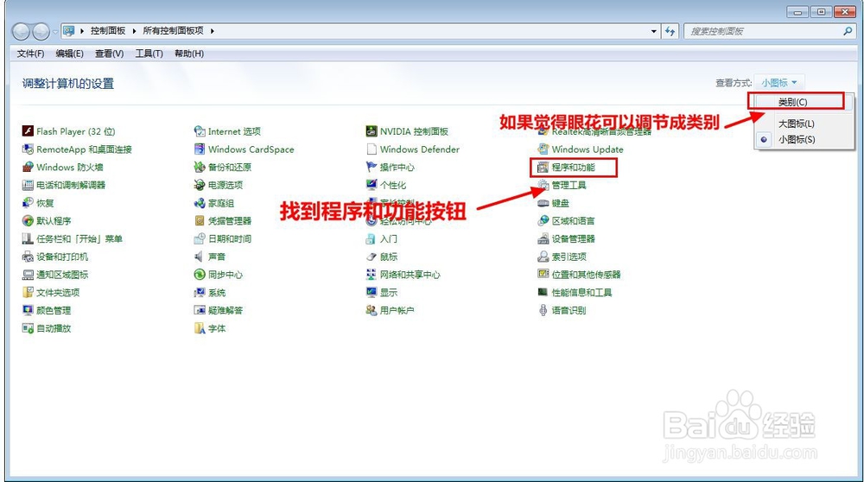Viewport: 864px width, 482px height.
Task: Open the 键盘 keyboard icon
Action: click(543, 203)
